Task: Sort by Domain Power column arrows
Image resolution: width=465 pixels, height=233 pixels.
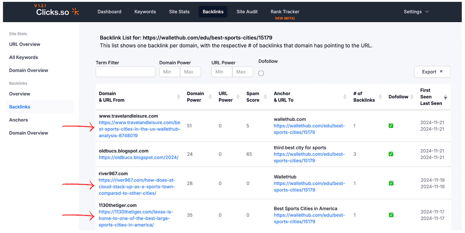Action: (210, 97)
